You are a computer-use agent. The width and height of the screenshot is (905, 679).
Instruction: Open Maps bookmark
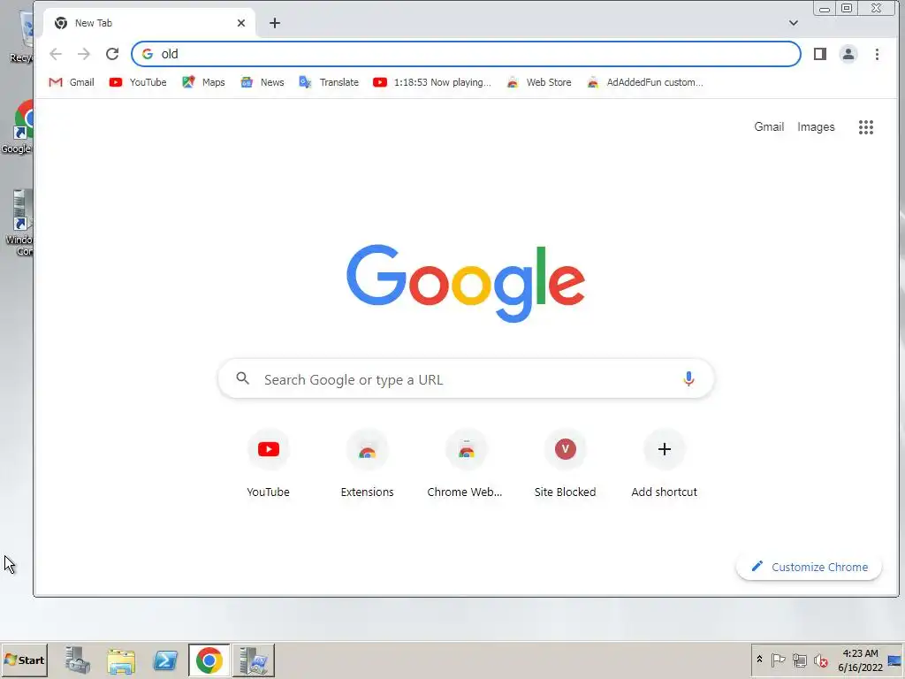[203, 82]
